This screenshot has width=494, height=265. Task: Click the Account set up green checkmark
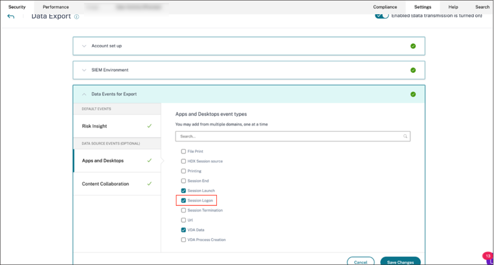tap(413, 46)
